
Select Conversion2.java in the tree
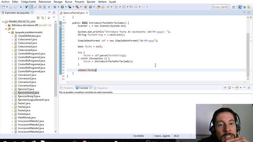[x=27, y=78]
